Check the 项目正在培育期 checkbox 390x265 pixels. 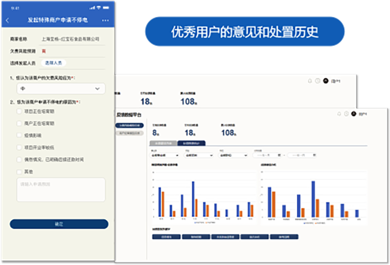tap(19, 111)
